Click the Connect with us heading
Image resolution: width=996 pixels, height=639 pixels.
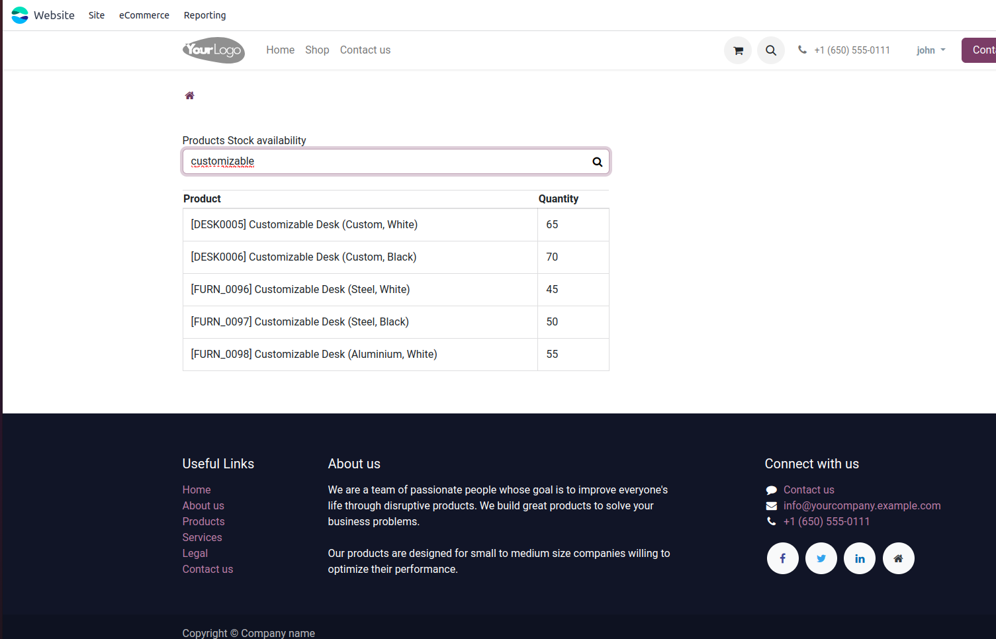click(812, 464)
